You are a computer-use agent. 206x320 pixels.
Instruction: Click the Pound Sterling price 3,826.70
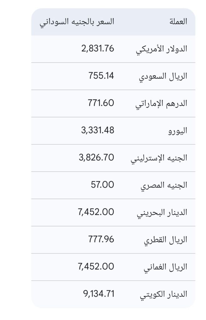(x=97, y=157)
